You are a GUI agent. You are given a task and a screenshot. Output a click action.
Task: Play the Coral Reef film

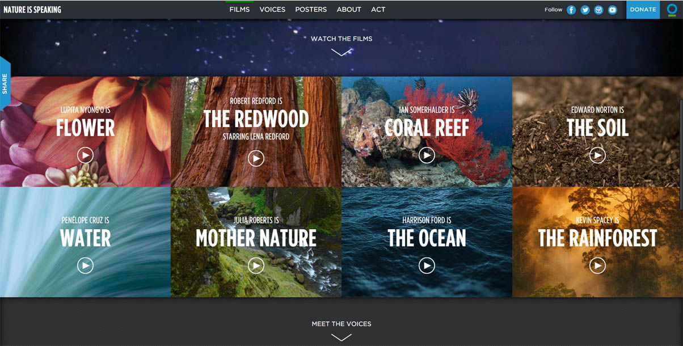pos(427,155)
